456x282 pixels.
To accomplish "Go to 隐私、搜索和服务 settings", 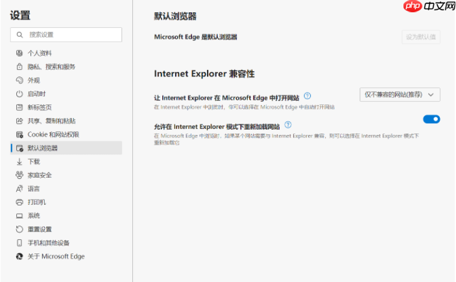I will click(66, 67).
